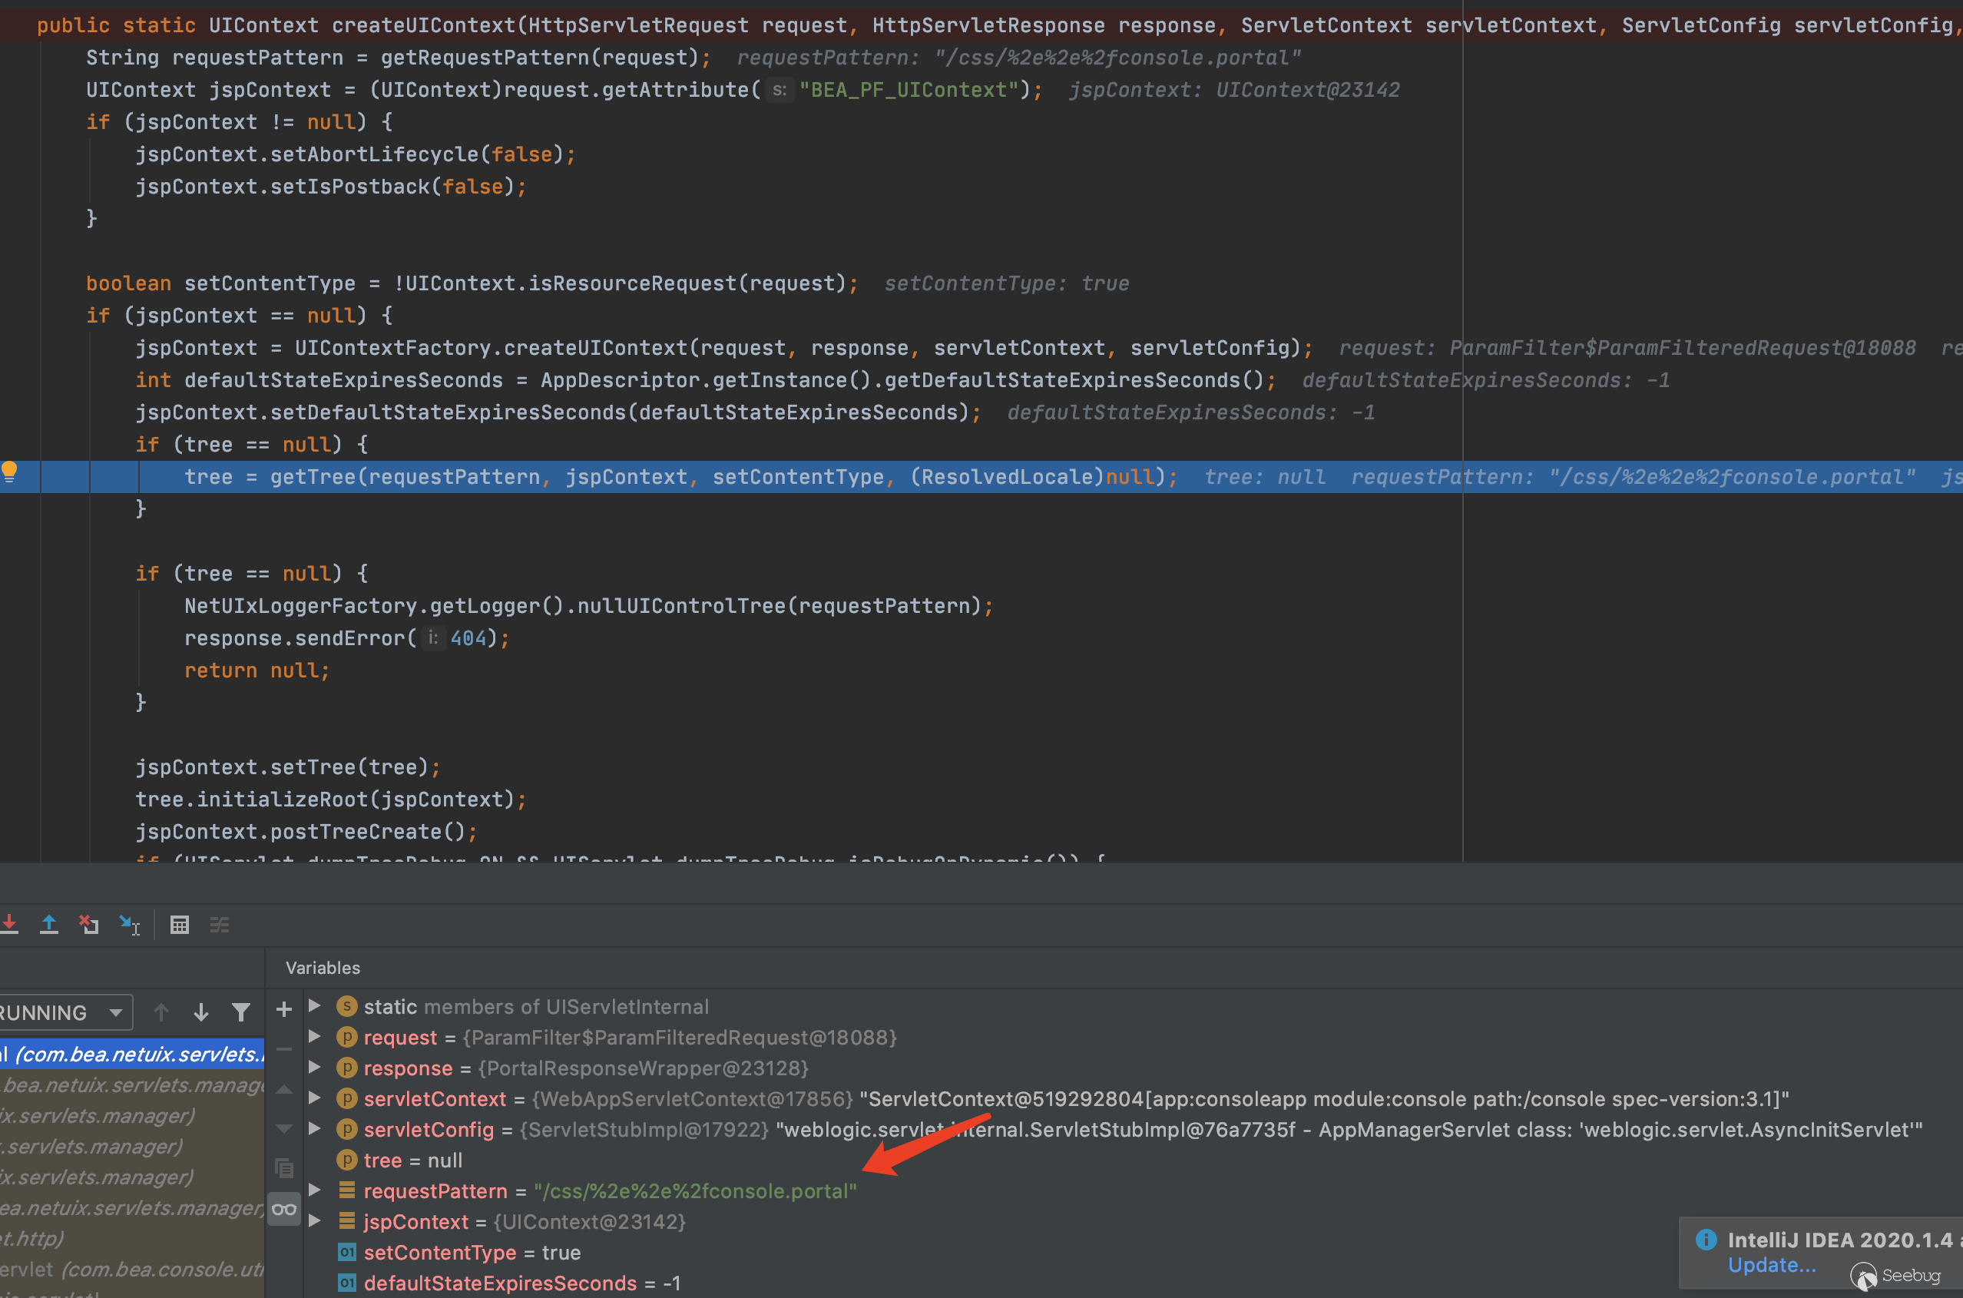The image size is (1963, 1298).
Task: Toggle watches view glasses icon
Action: pos(284,1210)
